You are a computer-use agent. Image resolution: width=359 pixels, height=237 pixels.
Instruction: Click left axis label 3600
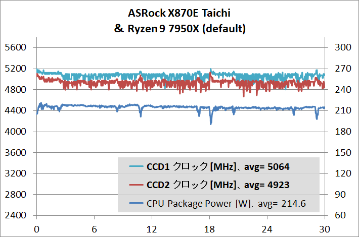[16, 152]
